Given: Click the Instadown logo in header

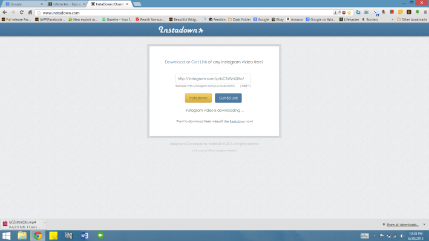Looking at the screenshot, I should pyautogui.click(x=181, y=30).
